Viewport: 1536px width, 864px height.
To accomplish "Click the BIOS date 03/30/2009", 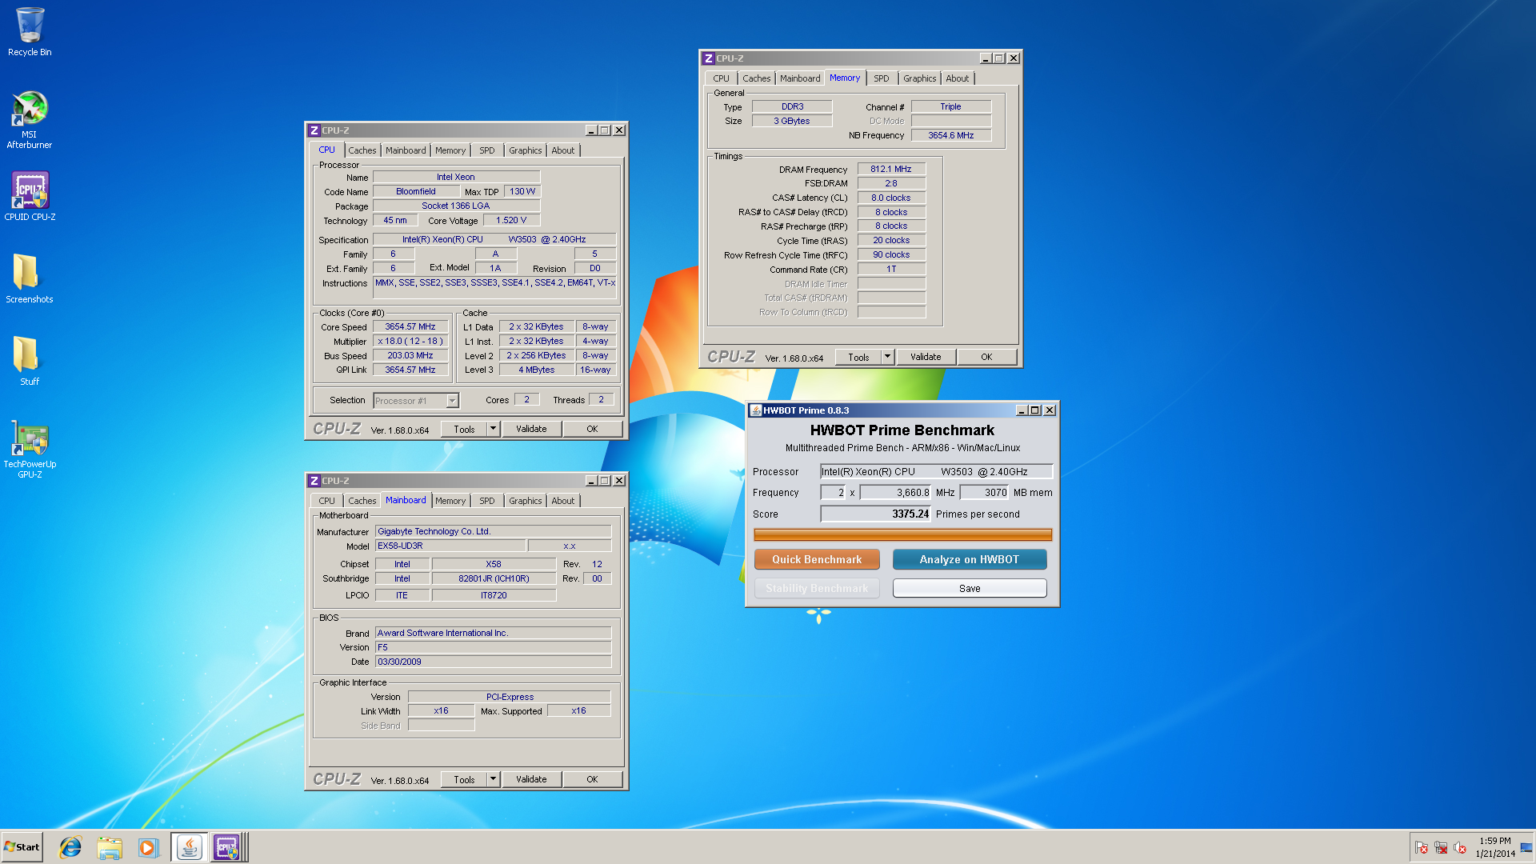I will [493, 662].
